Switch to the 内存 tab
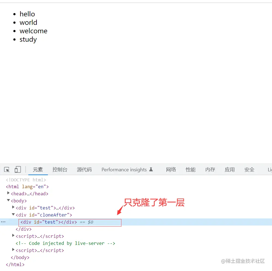 [x=210, y=169]
